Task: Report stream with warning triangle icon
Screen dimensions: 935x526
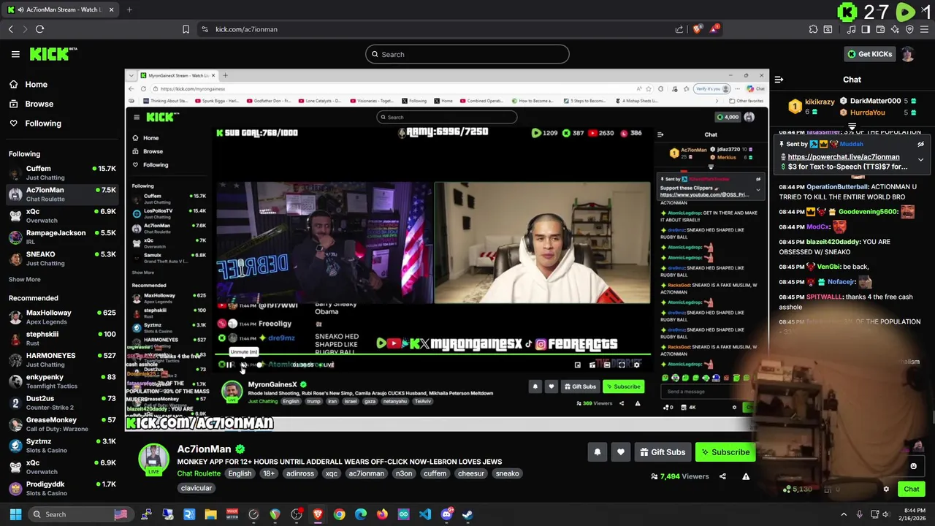Action: (x=746, y=476)
